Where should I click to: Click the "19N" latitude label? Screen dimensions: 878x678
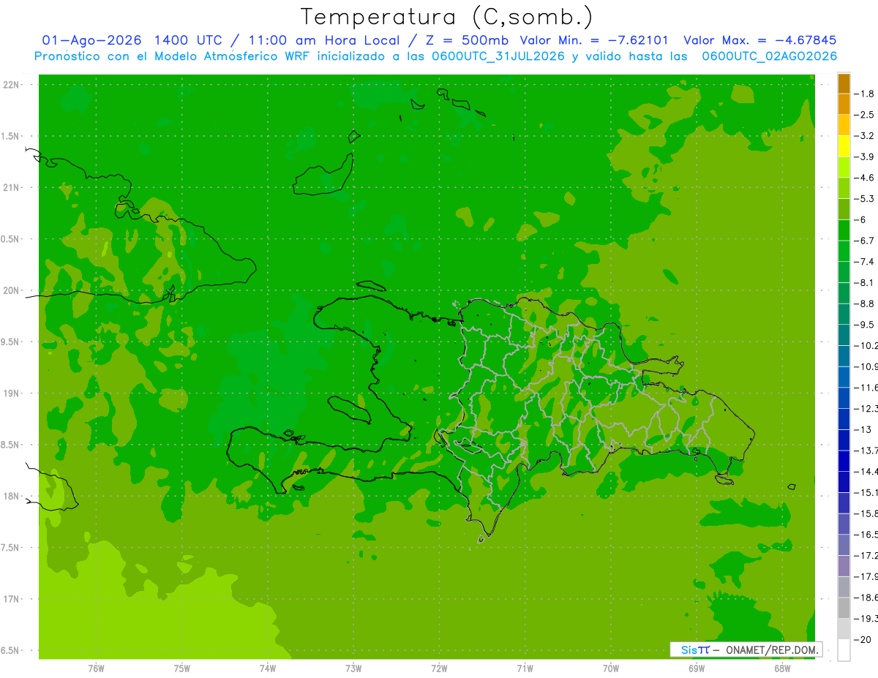click(x=12, y=393)
